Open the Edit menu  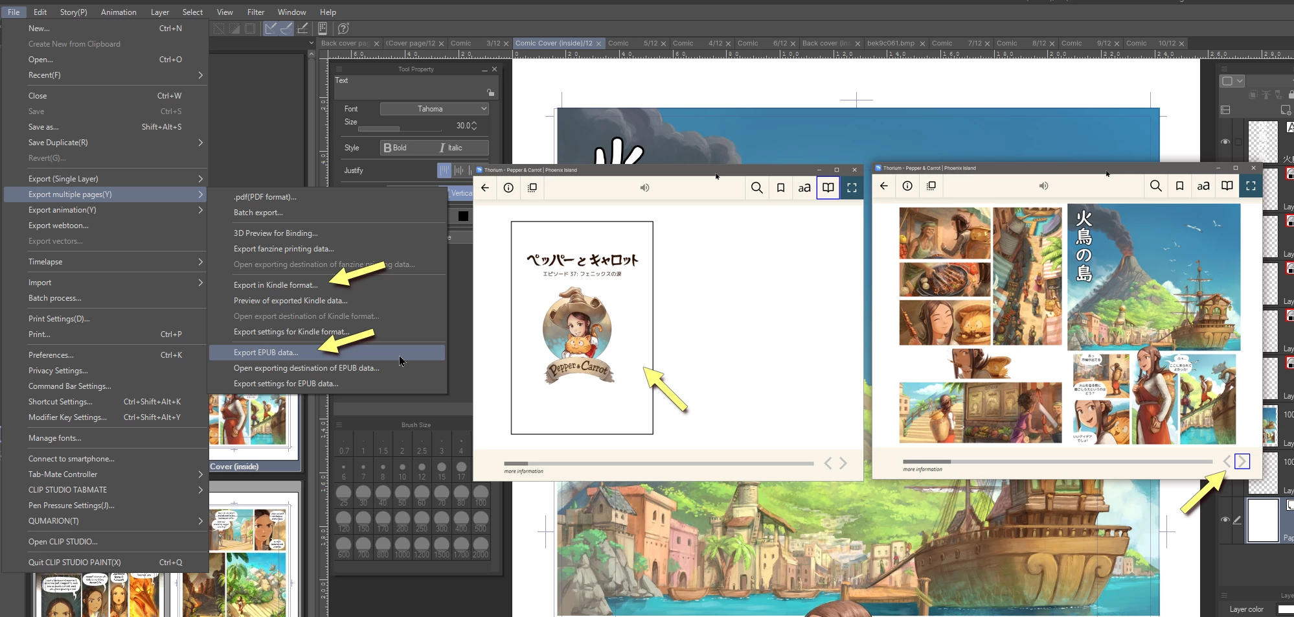40,12
